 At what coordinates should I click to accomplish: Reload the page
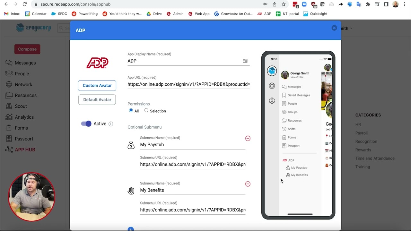[x=25, y=4]
